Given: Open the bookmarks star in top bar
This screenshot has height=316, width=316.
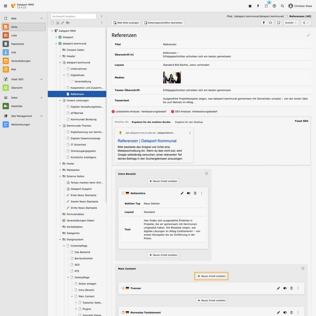Looking at the screenshot, I should pyautogui.click(x=250, y=6).
